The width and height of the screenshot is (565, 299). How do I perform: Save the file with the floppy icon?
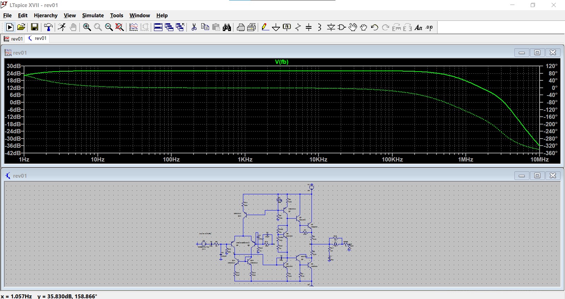35,27
